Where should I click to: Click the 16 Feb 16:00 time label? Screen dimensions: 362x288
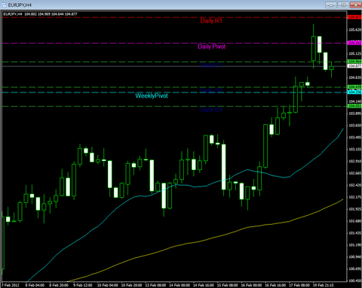pyautogui.click(x=275, y=285)
